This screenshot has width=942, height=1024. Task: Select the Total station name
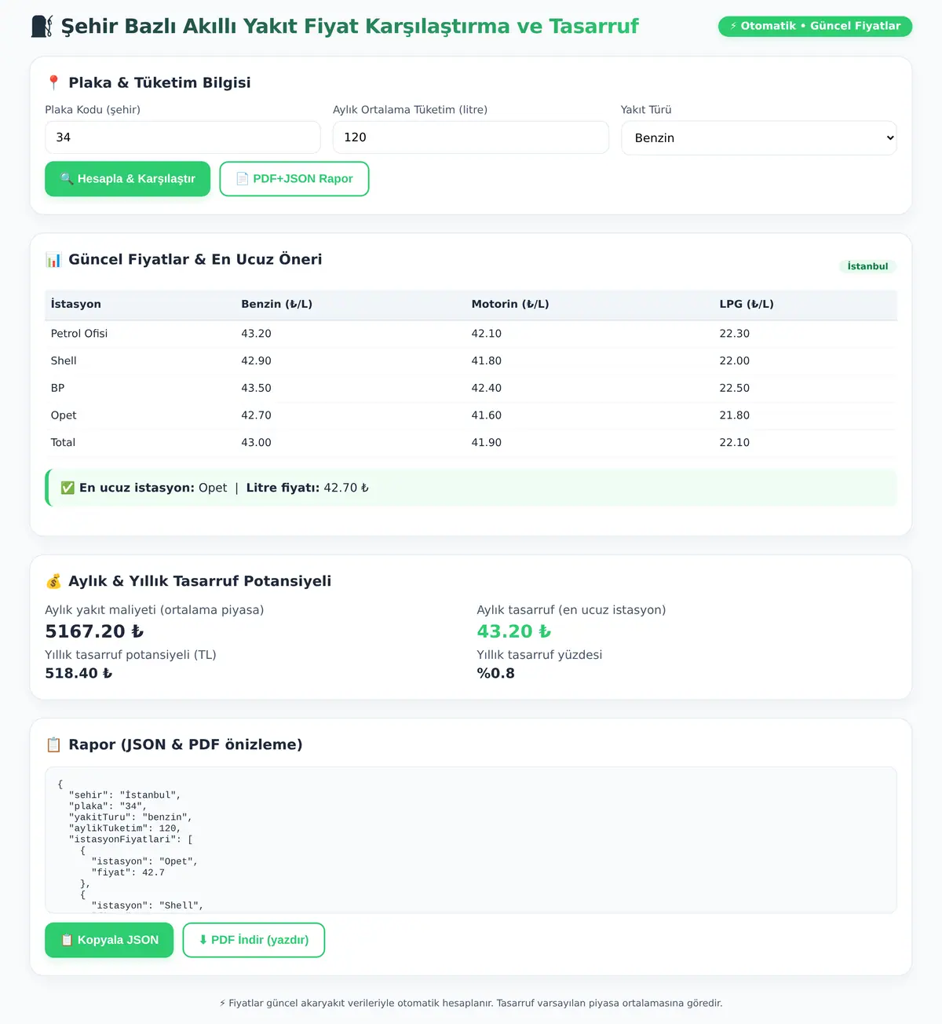(63, 443)
